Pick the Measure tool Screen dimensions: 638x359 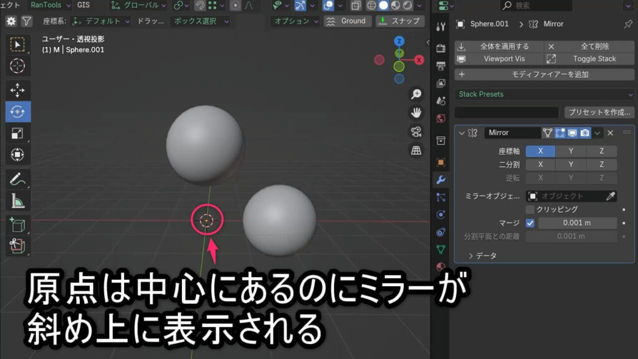tap(17, 201)
